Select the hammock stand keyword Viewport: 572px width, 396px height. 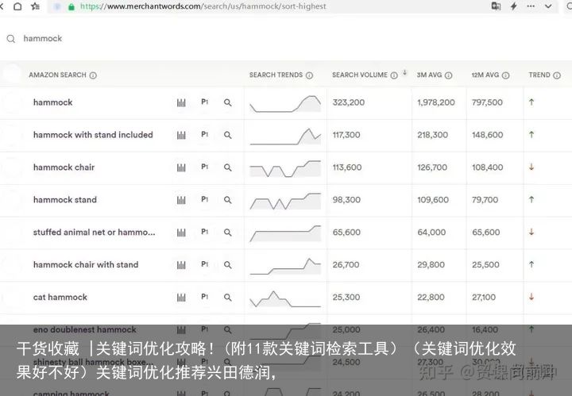point(65,200)
